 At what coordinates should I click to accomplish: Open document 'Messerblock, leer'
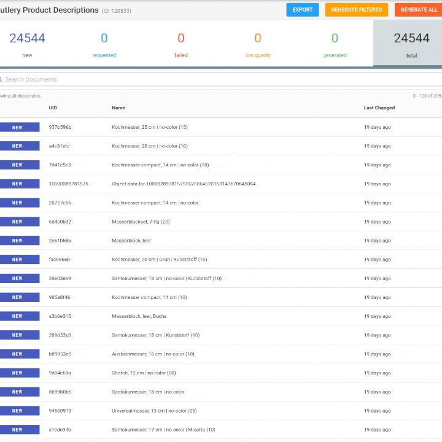pyautogui.click(x=131, y=241)
